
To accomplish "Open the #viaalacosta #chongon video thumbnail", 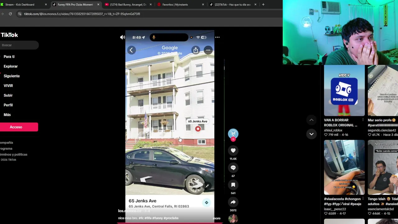I will (344, 167).
